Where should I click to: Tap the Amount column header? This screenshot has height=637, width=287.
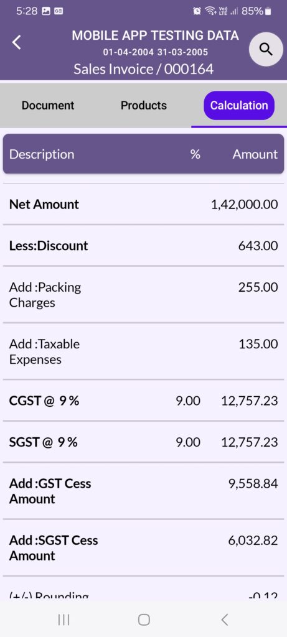(x=255, y=154)
